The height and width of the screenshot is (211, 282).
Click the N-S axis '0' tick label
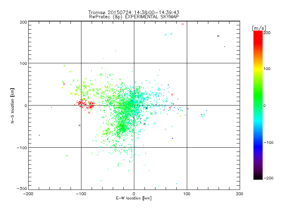26,105
